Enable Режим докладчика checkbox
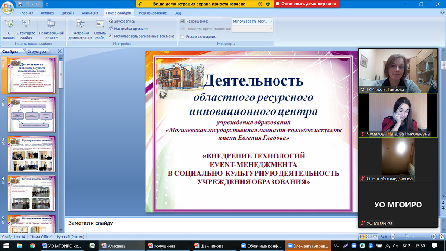This screenshot has height=251, width=446. tap(182, 36)
